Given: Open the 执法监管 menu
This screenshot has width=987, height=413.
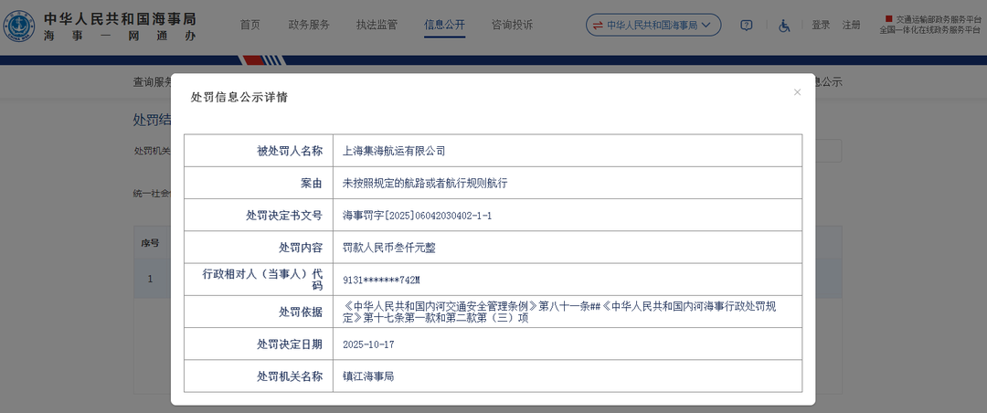Looking at the screenshot, I should click(377, 26).
